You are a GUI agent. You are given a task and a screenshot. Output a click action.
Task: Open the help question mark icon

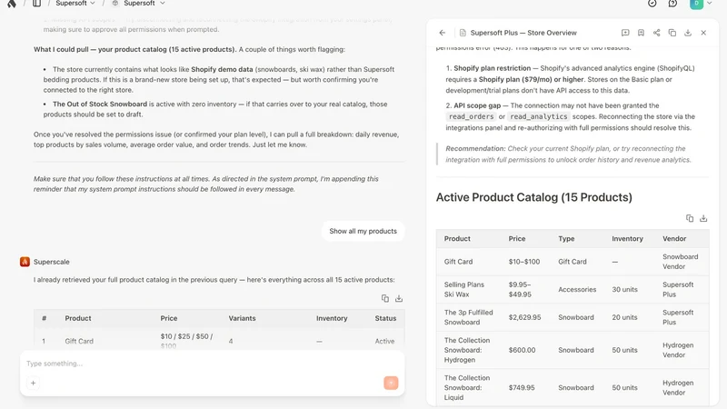[x=672, y=4]
